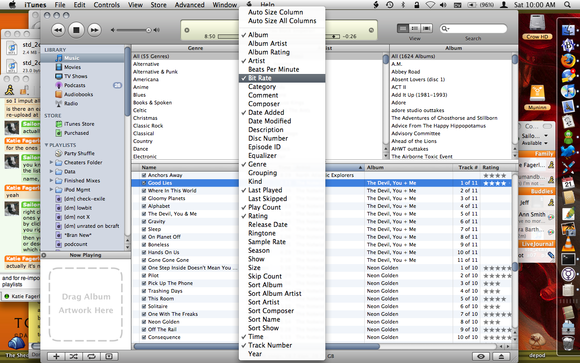Open Radio in sidebar

[x=71, y=103]
